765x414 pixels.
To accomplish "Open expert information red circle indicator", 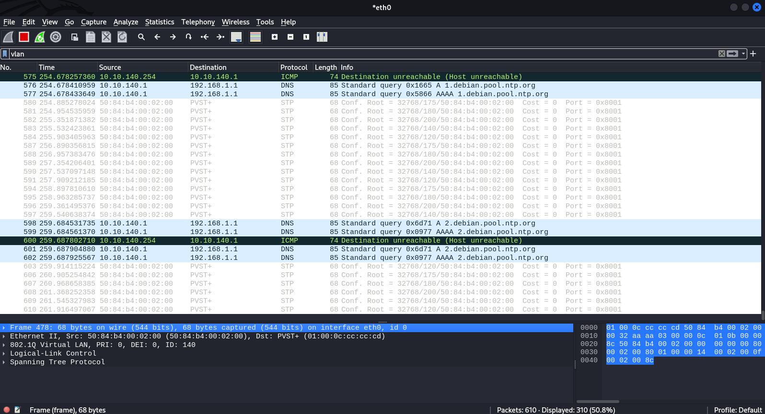I will click(x=7, y=410).
